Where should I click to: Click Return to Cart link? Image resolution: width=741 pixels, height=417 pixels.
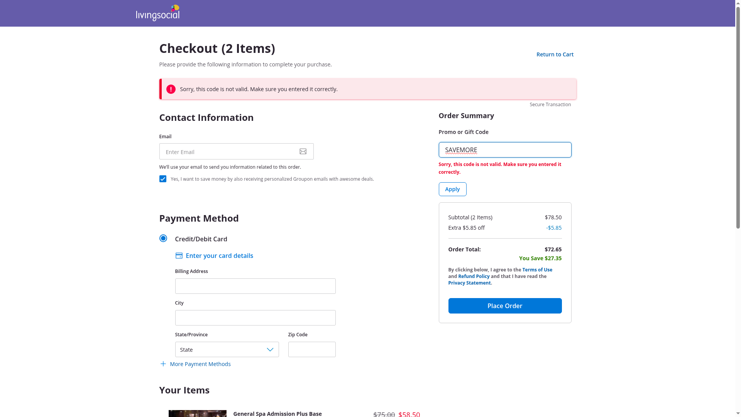[x=555, y=54]
